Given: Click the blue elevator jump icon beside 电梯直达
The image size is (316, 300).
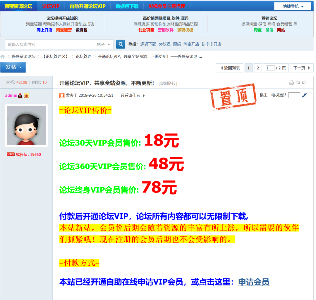Looking at the screenshot, I should point(304,95).
